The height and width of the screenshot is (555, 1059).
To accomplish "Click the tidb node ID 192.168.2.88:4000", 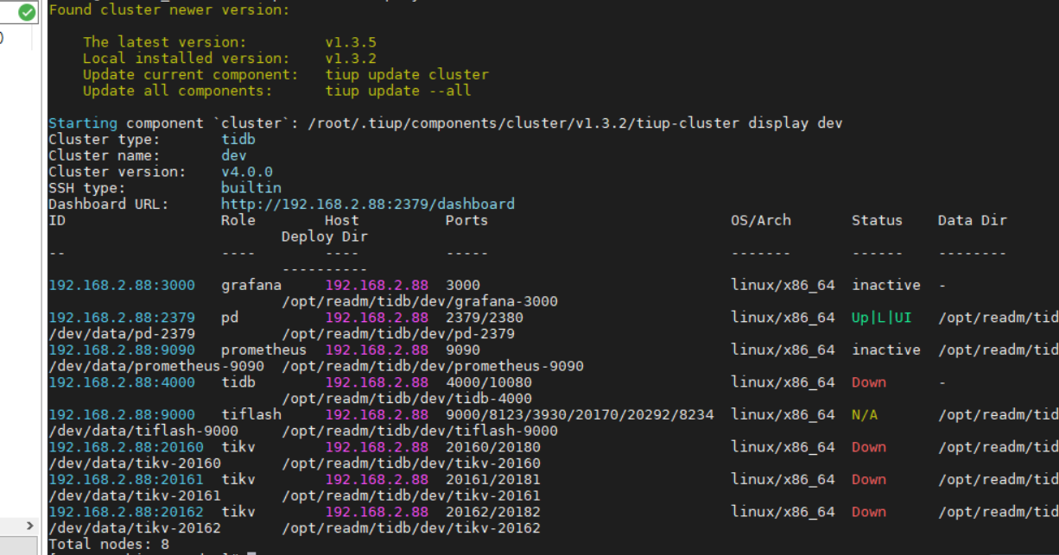I will (x=122, y=382).
